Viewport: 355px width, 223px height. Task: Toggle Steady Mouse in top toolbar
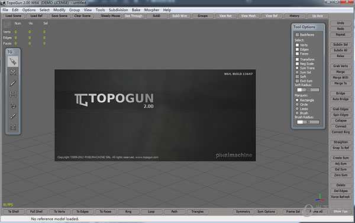tap(111, 16)
